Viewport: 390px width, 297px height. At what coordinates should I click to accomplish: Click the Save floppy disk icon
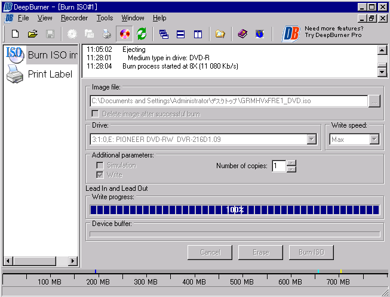click(x=50, y=34)
